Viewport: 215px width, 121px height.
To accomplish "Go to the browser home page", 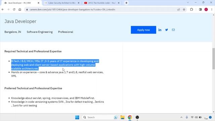I will coord(20,9).
